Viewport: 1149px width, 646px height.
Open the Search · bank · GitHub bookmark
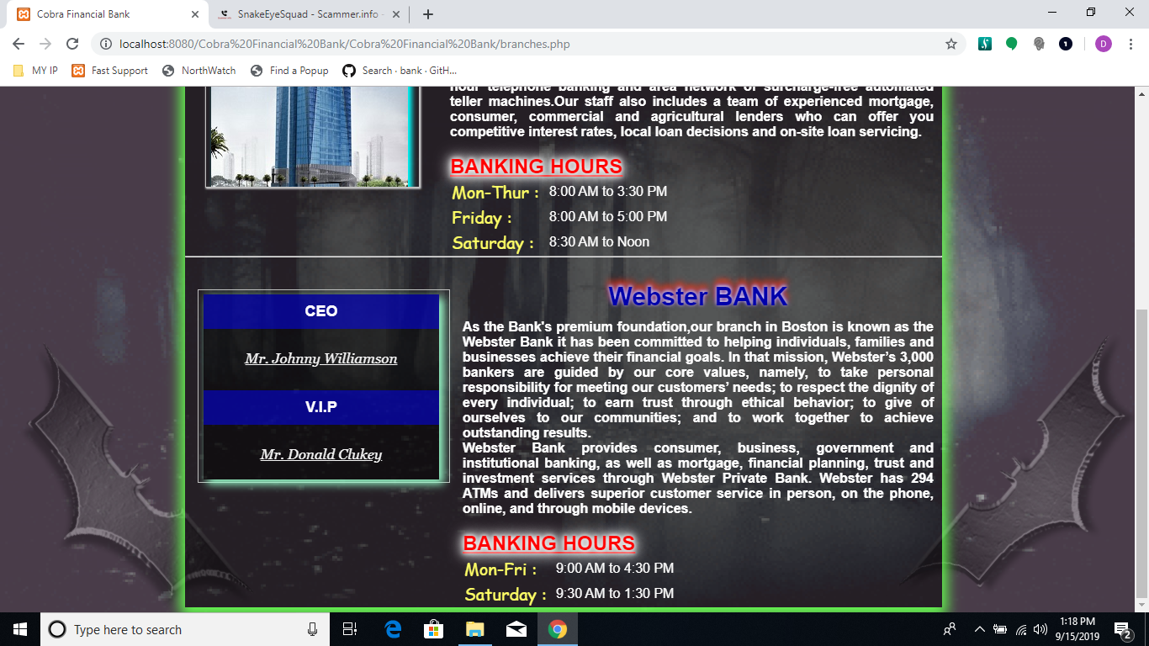point(400,71)
